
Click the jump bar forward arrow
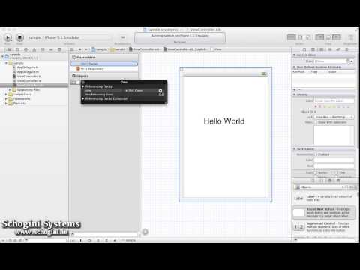click(x=86, y=49)
